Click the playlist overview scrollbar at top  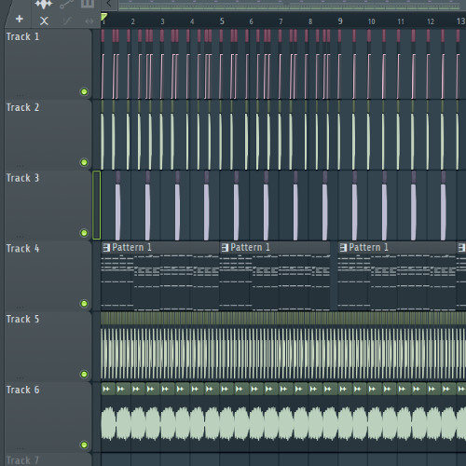tap(292, 5)
